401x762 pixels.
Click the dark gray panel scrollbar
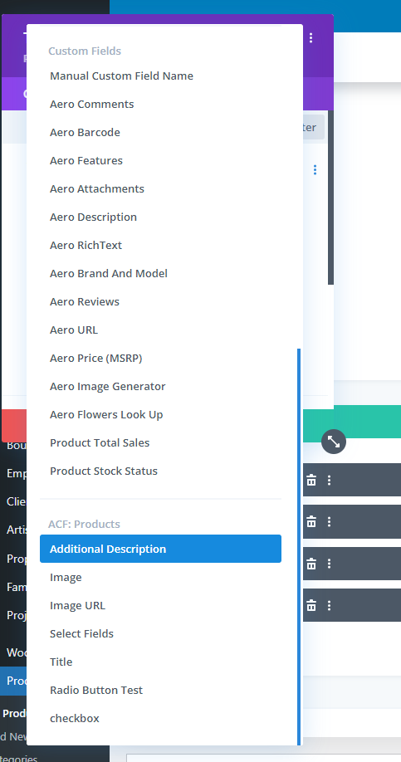coord(331,198)
